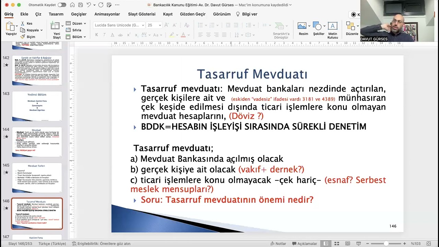The width and height of the screenshot is (439, 247).
Task: Open the font name dropdown
Action: click(x=143, y=25)
